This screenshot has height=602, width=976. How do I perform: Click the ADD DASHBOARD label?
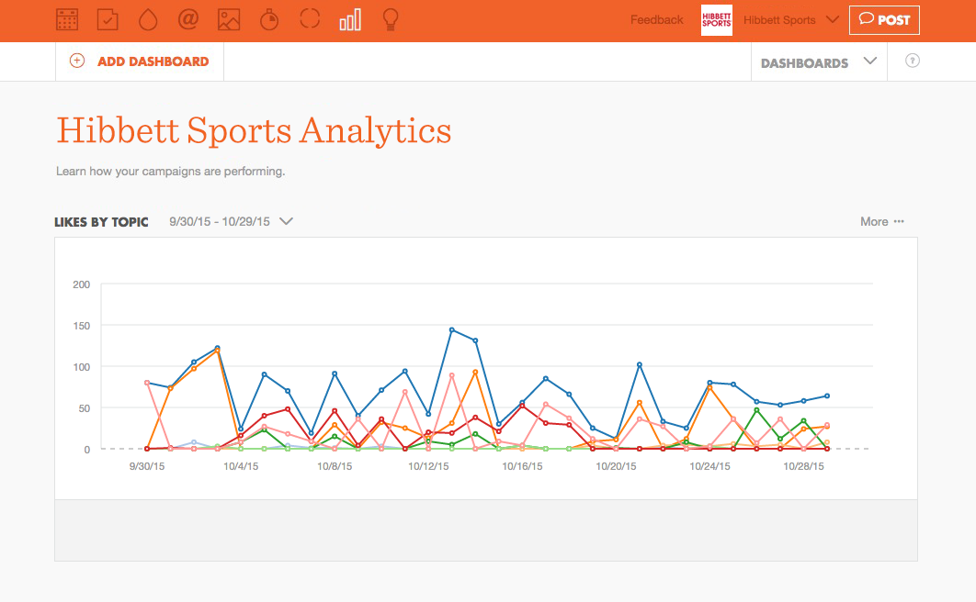153,61
